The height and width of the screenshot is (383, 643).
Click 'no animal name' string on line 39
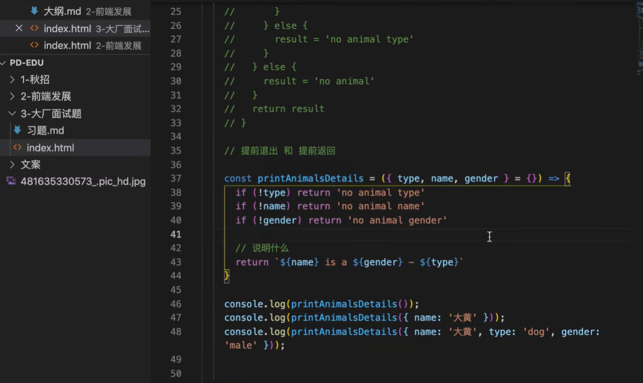click(x=381, y=206)
